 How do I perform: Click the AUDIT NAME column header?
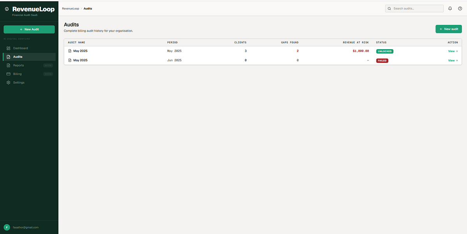point(77,43)
